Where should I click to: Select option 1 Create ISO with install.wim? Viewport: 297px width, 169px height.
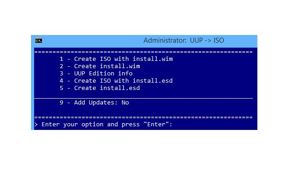click(x=116, y=59)
